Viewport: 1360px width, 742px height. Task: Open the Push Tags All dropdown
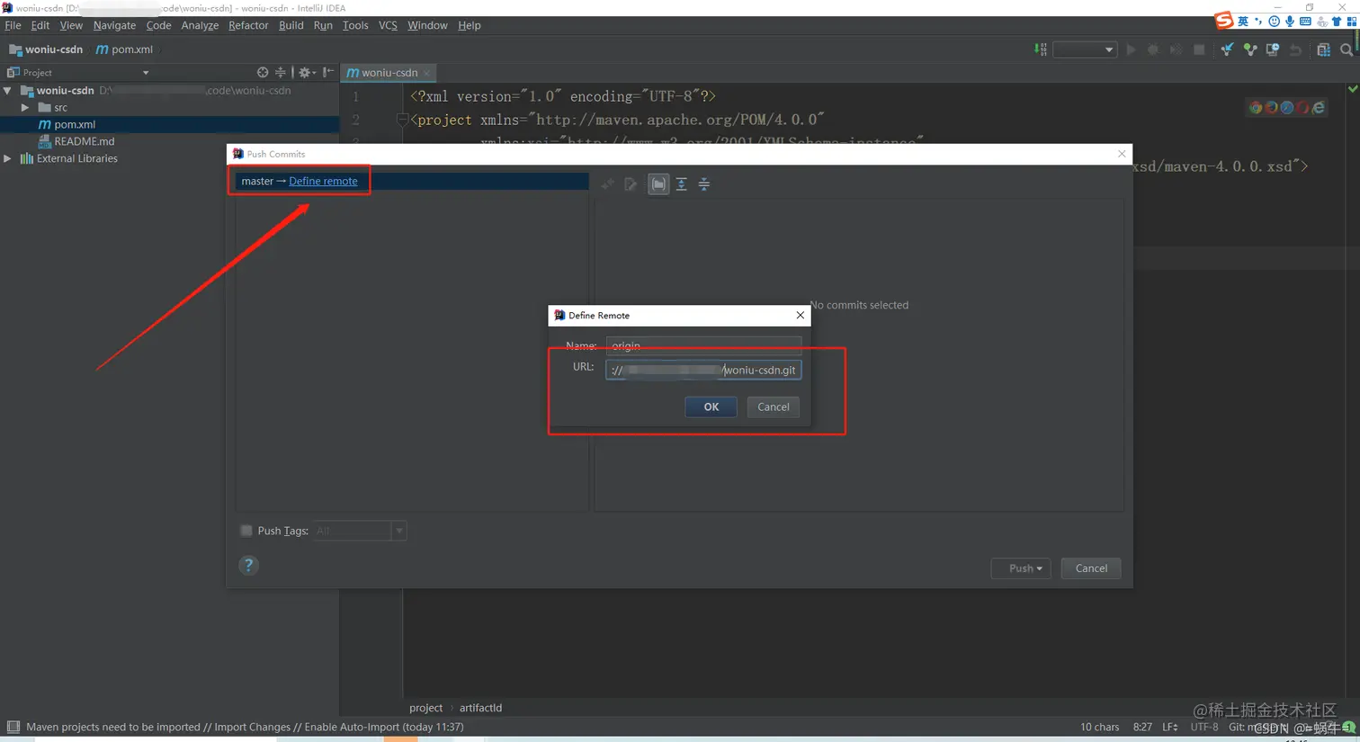point(360,531)
